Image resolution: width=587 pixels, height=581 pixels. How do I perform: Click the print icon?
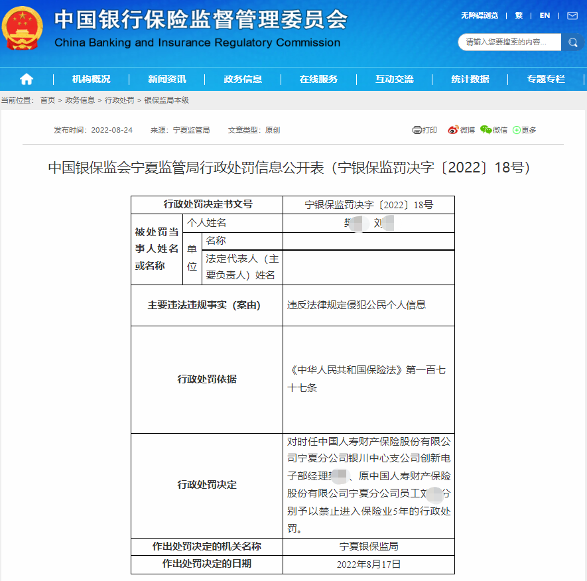pyautogui.click(x=417, y=130)
